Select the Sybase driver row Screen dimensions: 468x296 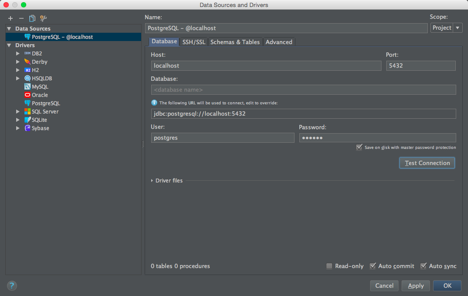(x=73, y=128)
